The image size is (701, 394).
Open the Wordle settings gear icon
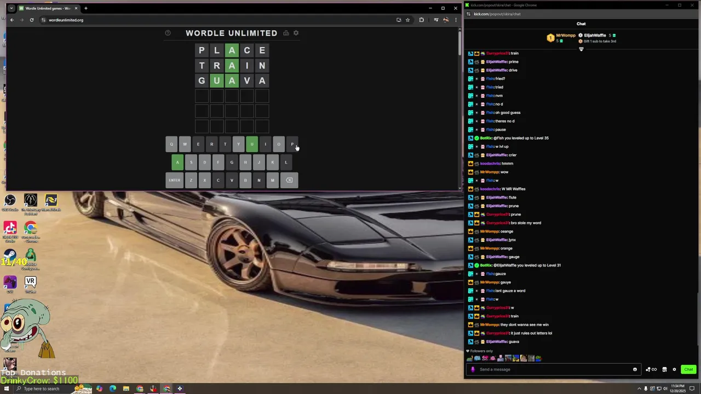(296, 33)
